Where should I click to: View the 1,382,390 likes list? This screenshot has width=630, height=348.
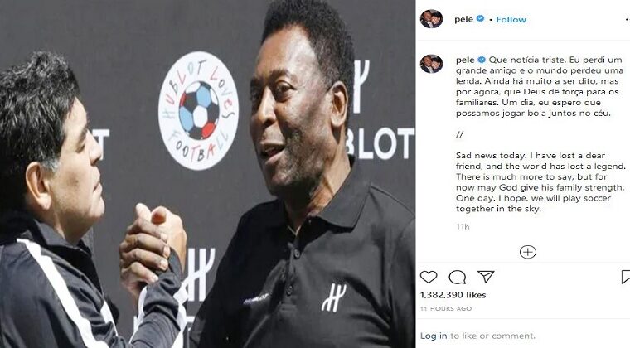click(453, 295)
